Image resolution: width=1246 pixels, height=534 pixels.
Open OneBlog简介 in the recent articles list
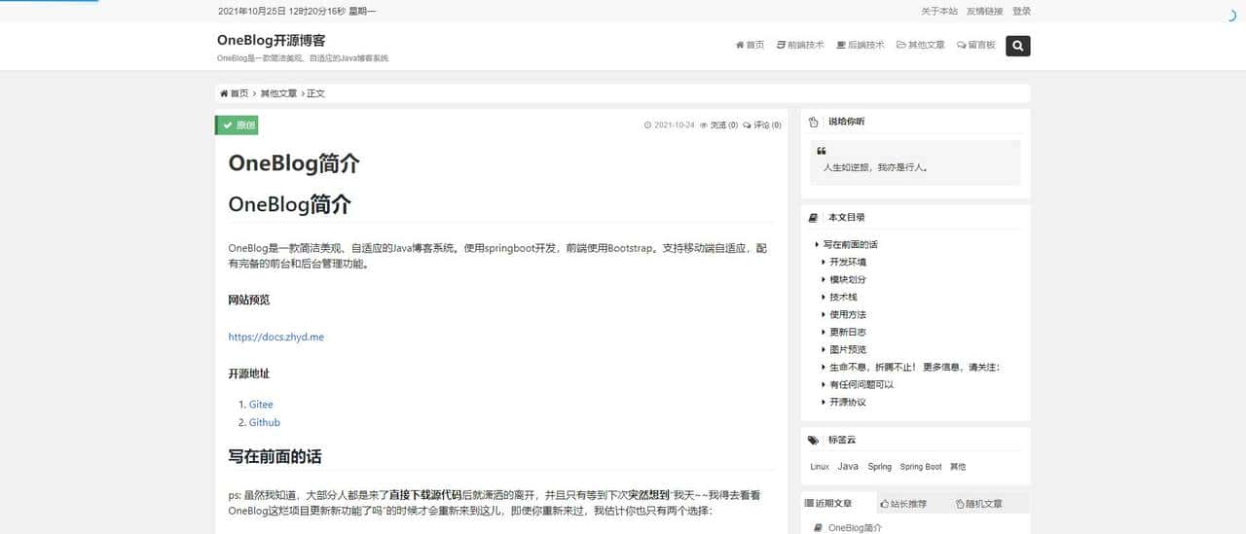pos(855,528)
